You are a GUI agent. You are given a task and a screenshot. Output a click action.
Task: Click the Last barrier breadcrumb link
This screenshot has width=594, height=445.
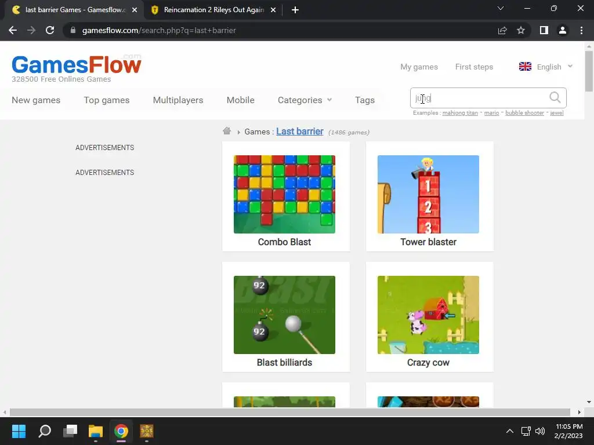[x=300, y=132]
